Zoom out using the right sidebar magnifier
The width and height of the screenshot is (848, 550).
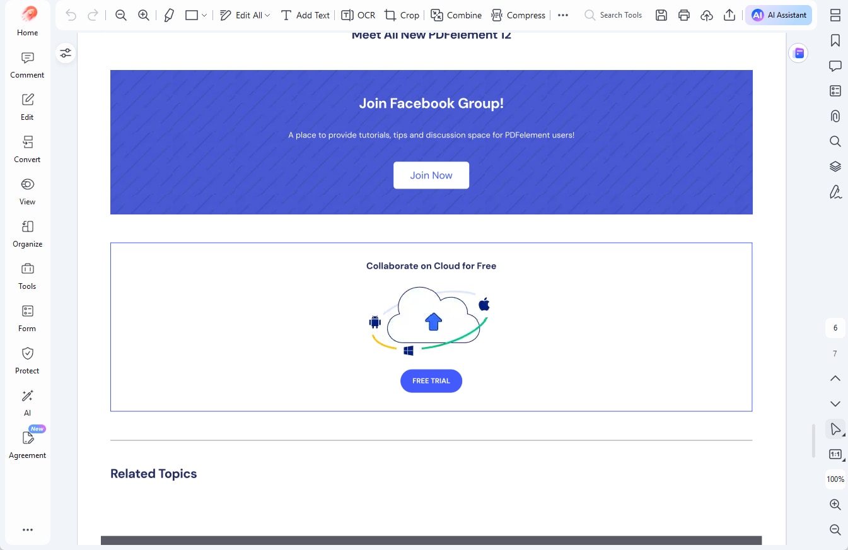coord(835,530)
